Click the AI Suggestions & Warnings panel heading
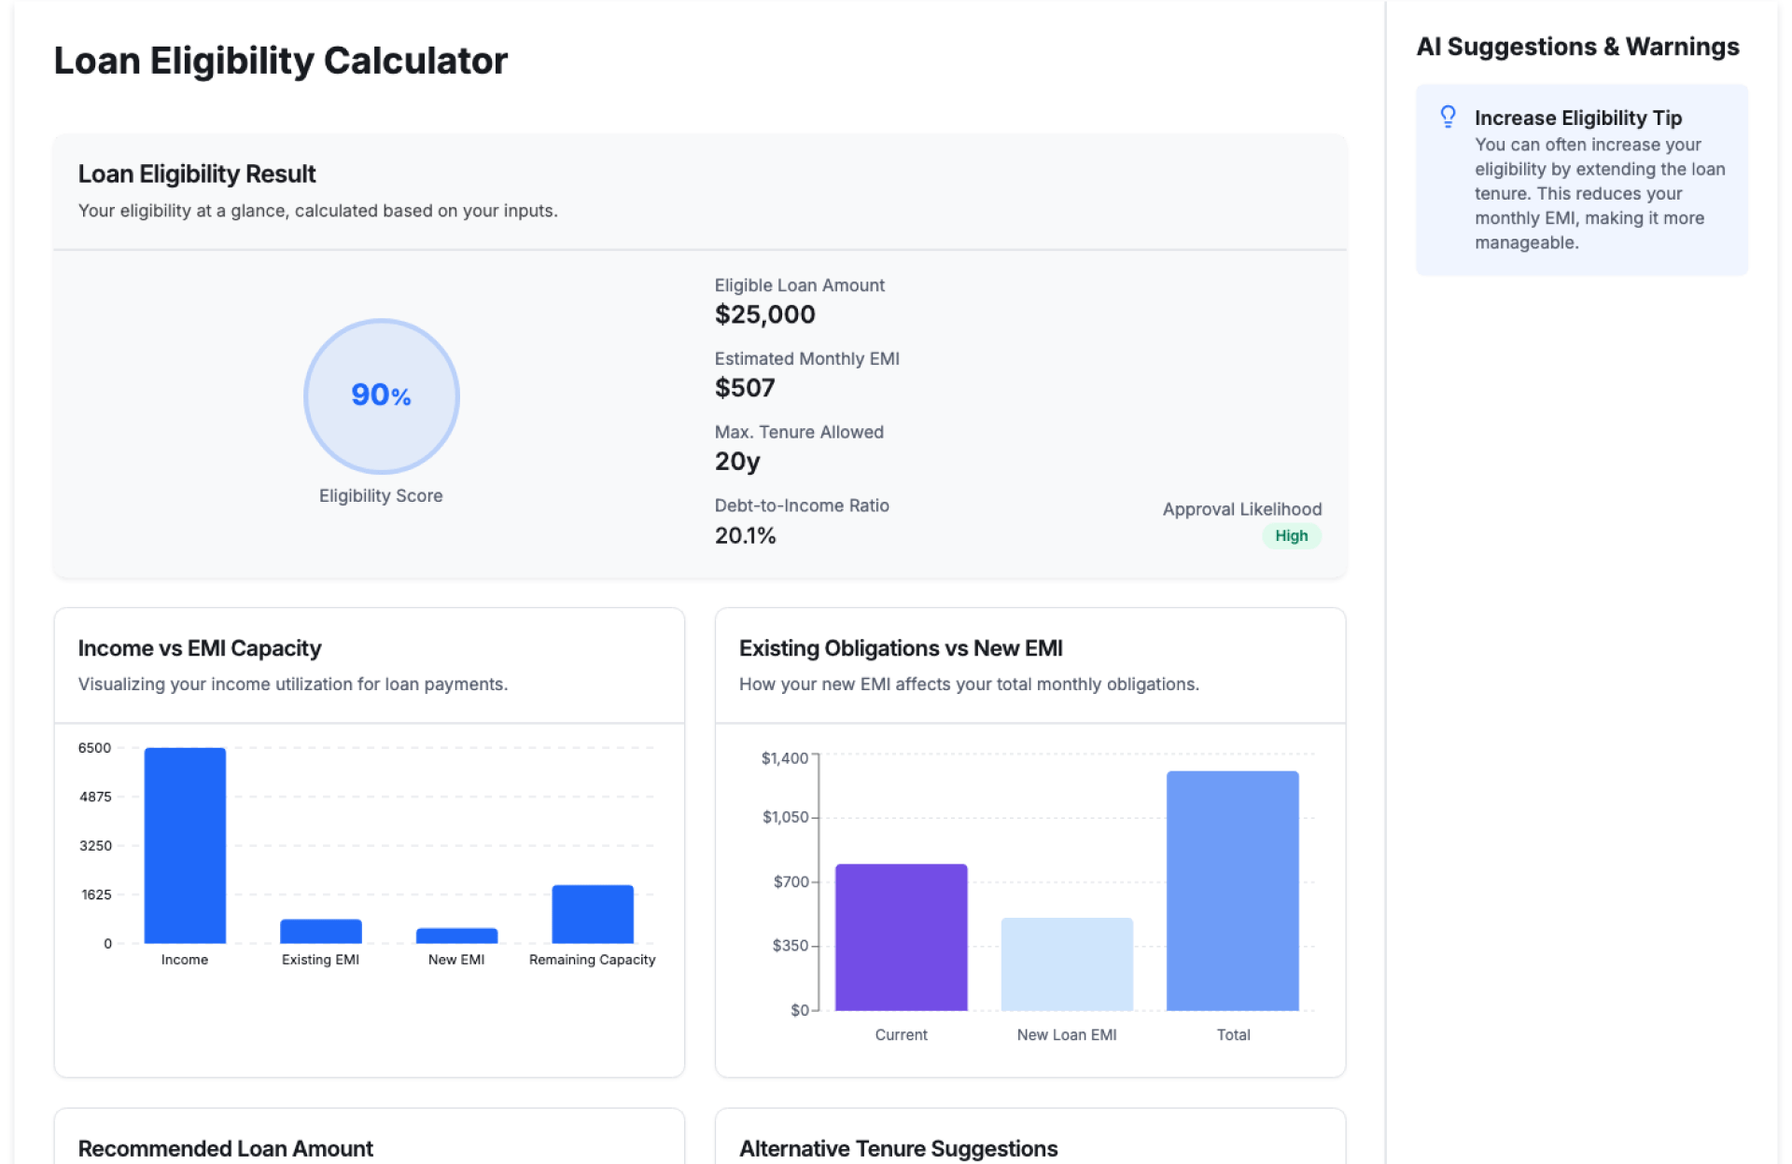The height and width of the screenshot is (1164, 1792). tap(1577, 47)
